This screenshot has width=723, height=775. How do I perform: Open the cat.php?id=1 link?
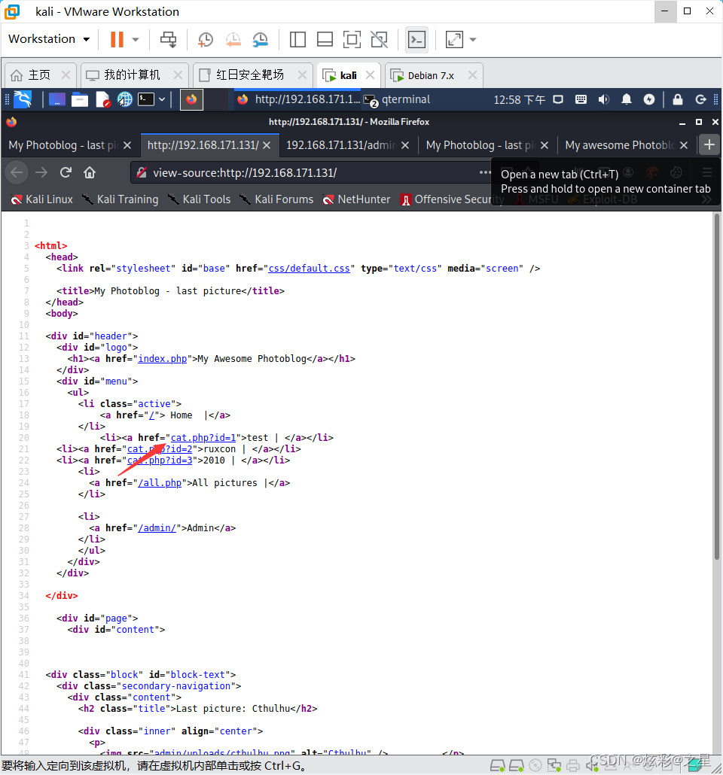tap(203, 438)
